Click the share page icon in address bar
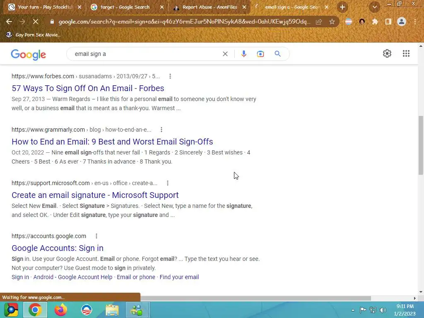Screen dimensions: 424x318 [x=319, y=22]
